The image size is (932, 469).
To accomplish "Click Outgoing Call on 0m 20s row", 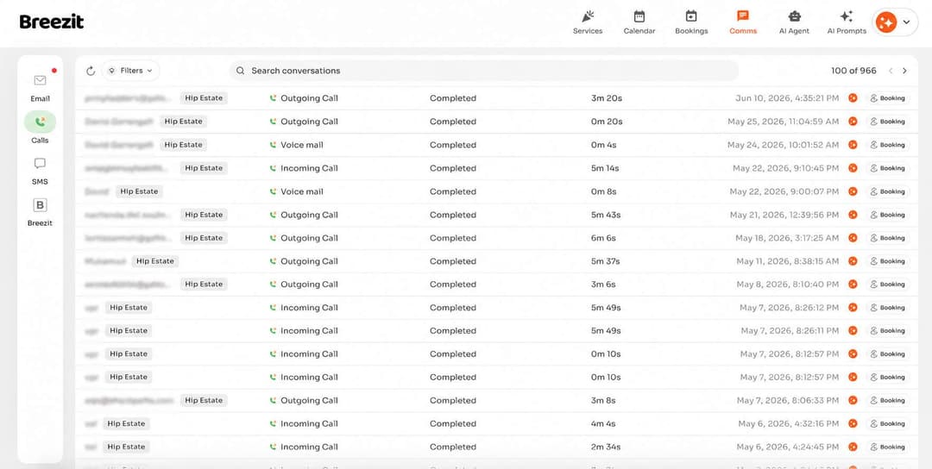I will click(309, 121).
